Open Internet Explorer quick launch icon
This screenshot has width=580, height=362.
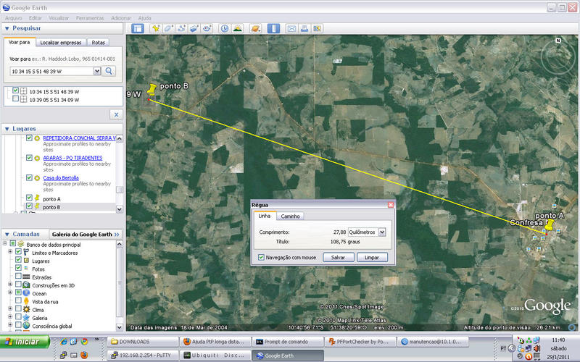(x=64, y=341)
